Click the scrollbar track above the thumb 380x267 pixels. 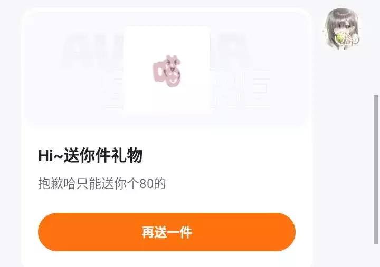coord(376,47)
